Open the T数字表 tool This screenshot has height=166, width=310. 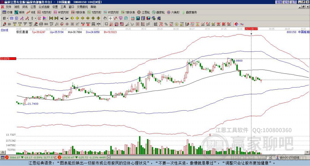128,12
